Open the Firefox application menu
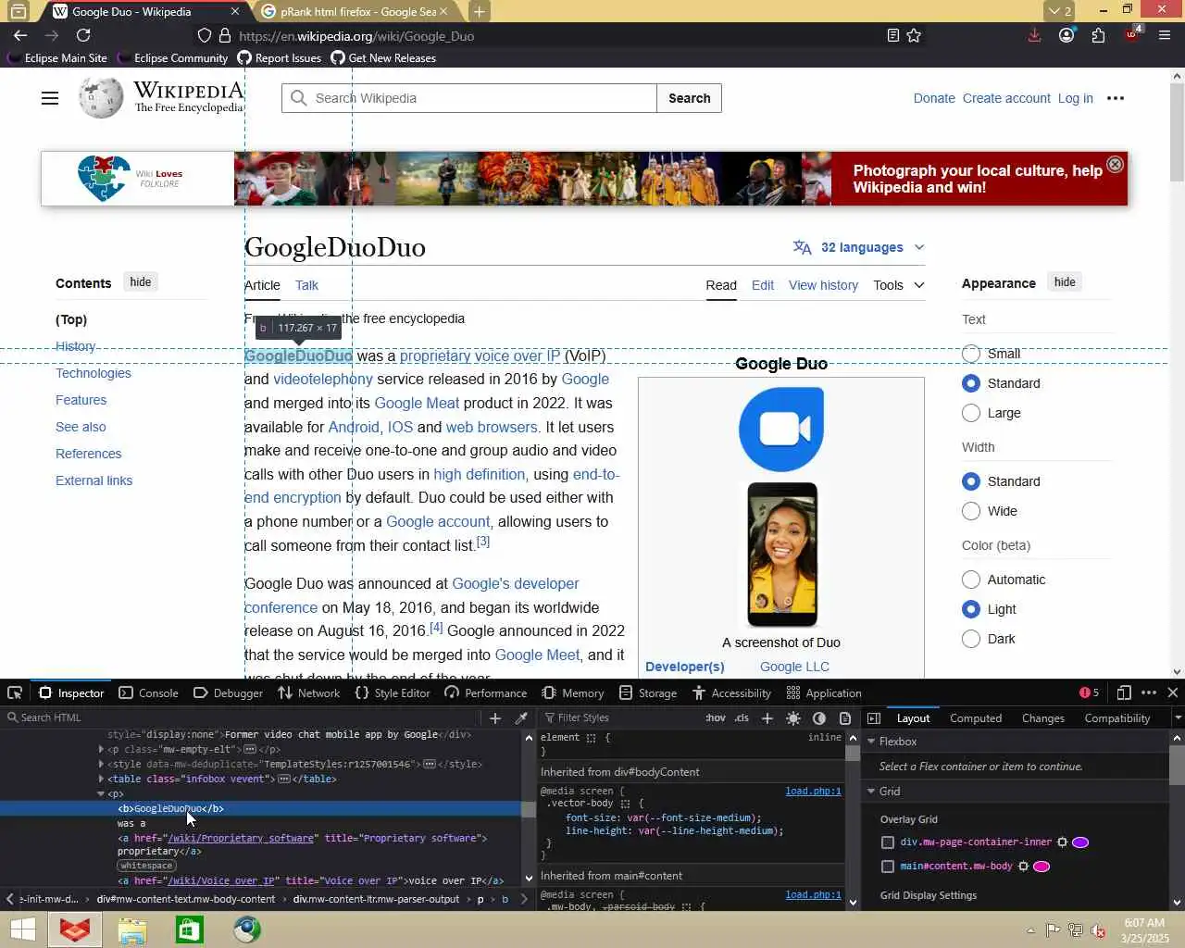 pyautogui.click(x=1165, y=35)
